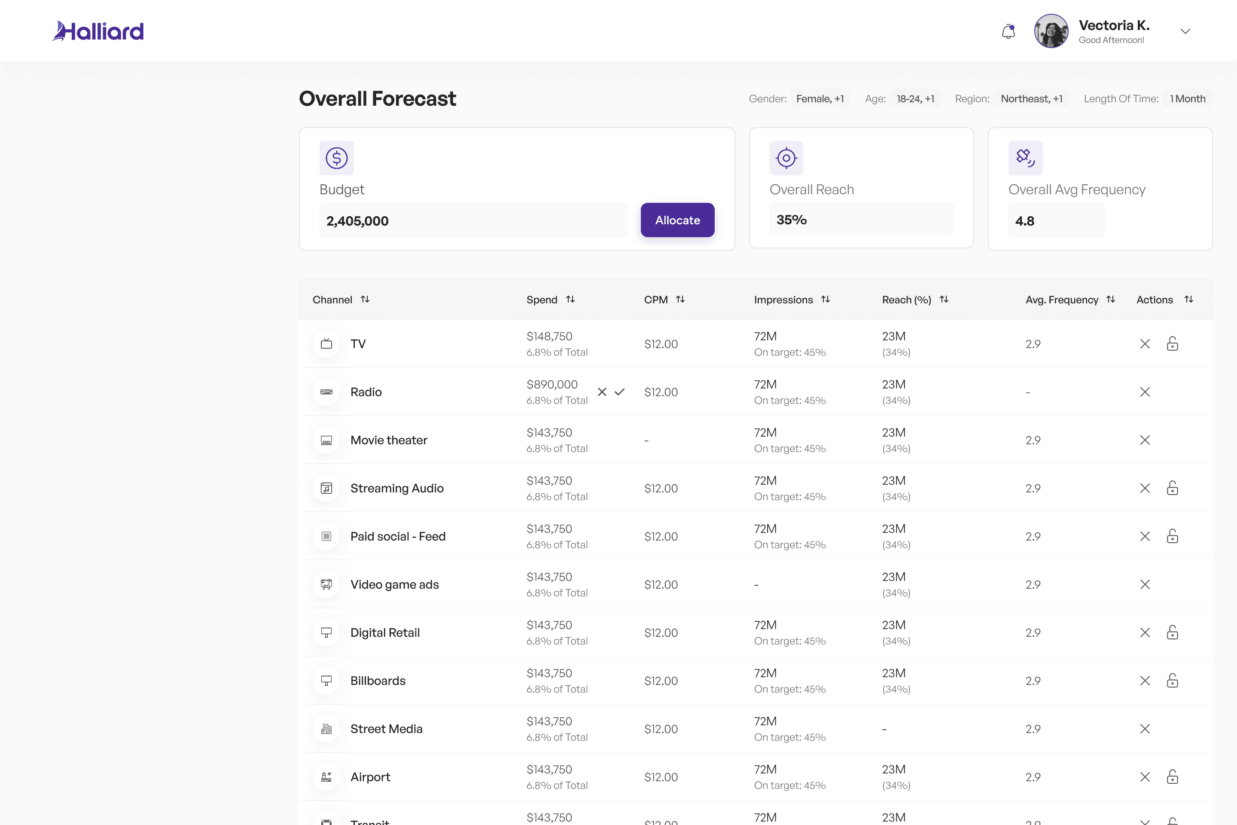Viewport: 1237px width, 825px height.
Task: Cancel the Radio spend edit
Action: (x=602, y=392)
